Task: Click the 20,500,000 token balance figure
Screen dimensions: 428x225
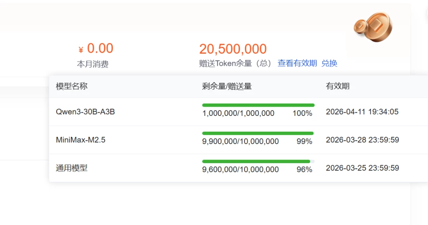Action: tap(233, 49)
